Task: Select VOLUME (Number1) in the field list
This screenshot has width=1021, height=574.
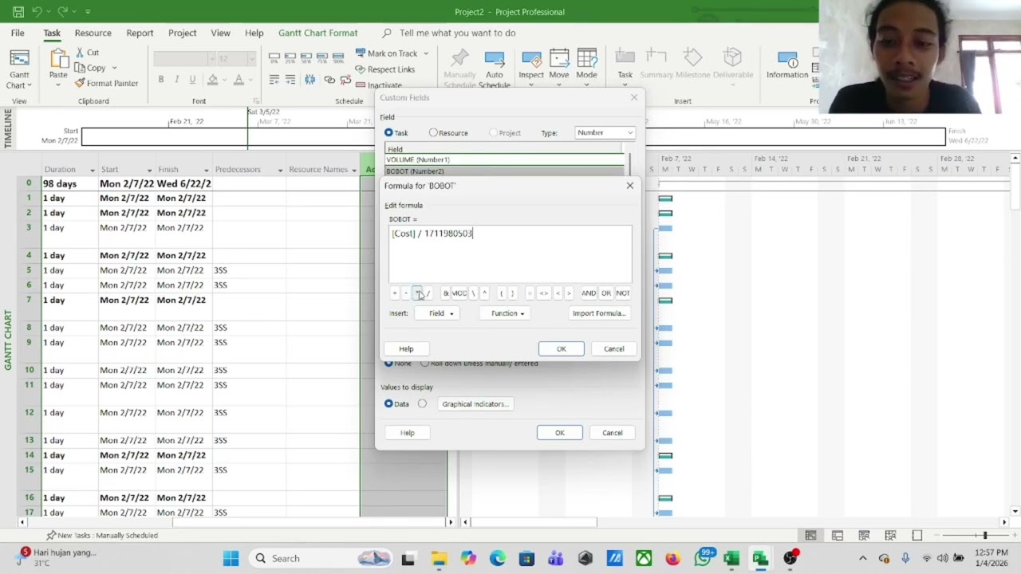Action: click(504, 159)
